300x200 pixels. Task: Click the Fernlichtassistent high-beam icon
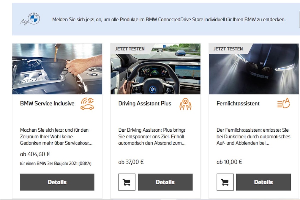(x=284, y=103)
